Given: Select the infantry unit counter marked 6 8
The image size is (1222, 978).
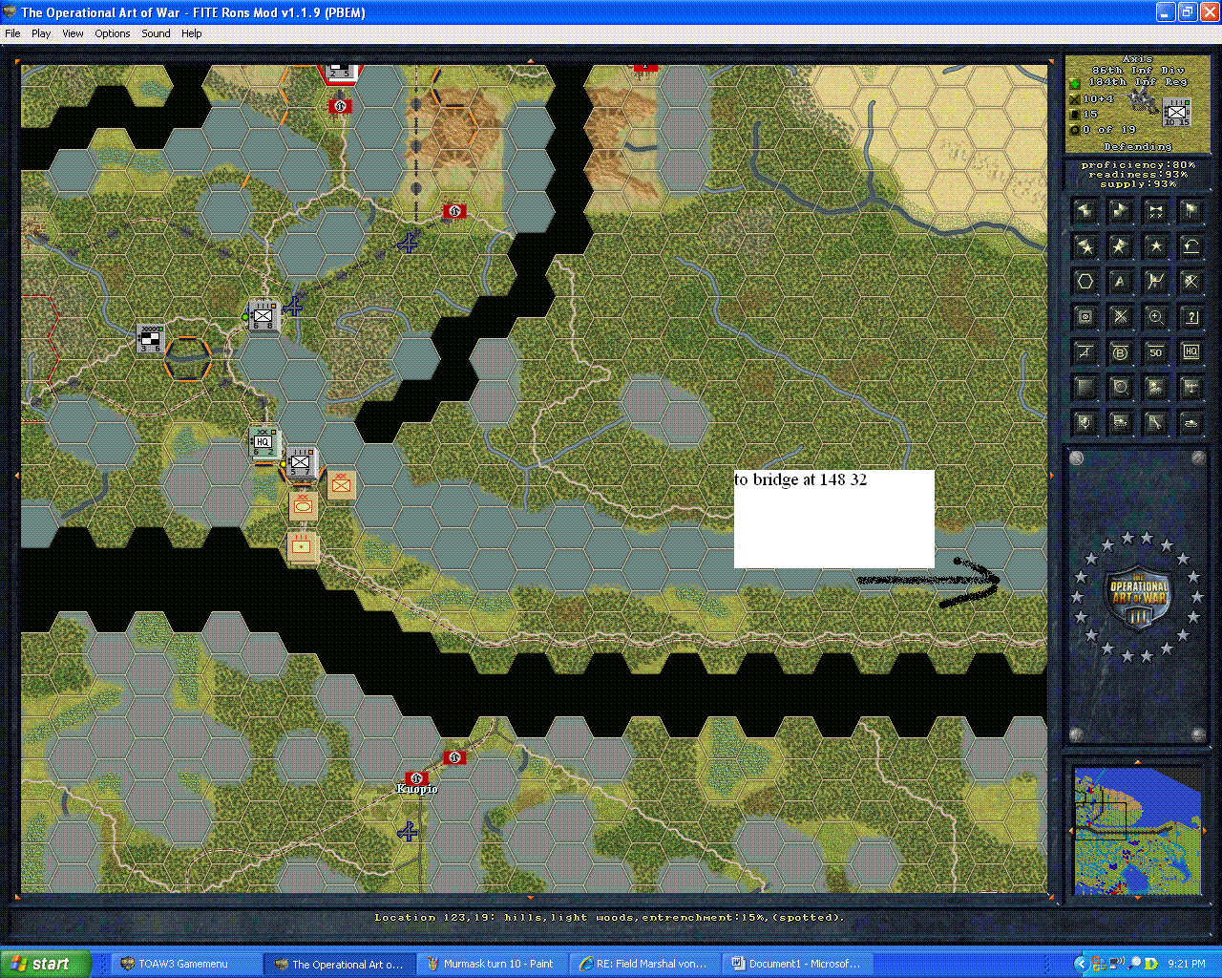Looking at the screenshot, I should click(x=263, y=314).
